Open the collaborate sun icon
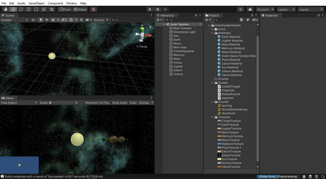The width and height of the screenshot is (326, 179). pyautogui.click(x=240, y=9)
